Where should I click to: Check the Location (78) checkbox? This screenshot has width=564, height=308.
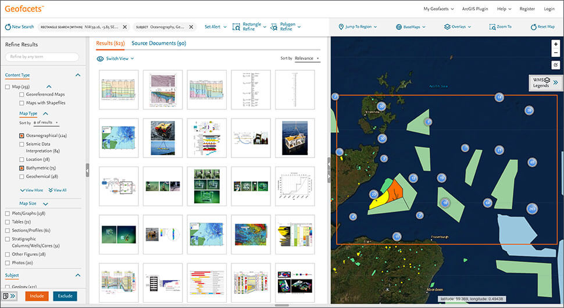22,160
